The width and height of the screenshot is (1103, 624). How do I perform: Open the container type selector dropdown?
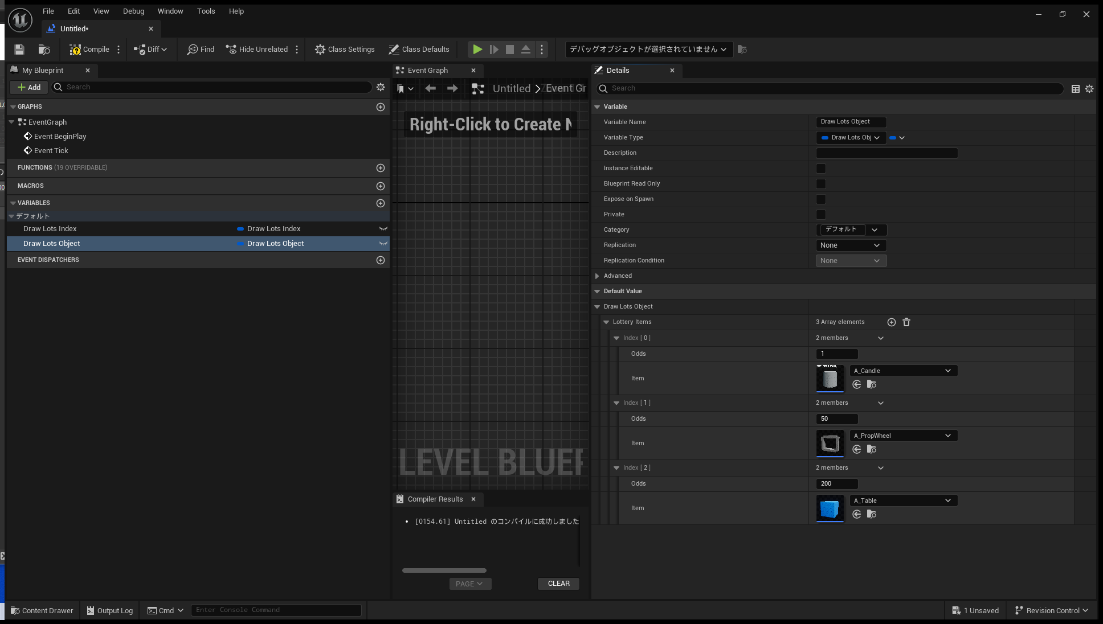[897, 138]
